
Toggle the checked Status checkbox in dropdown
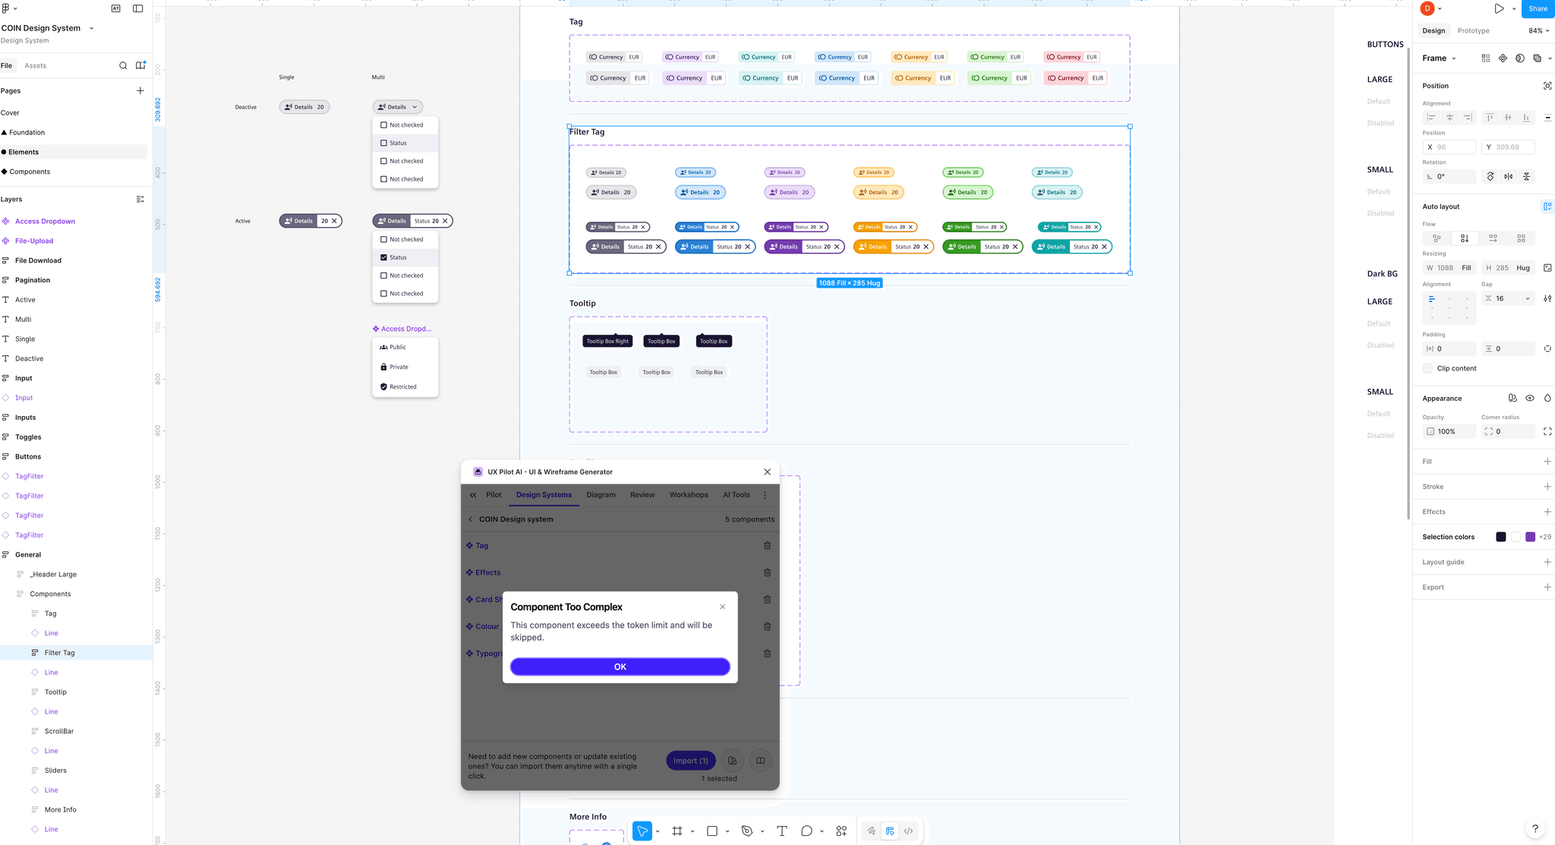[x=384, y=257]
